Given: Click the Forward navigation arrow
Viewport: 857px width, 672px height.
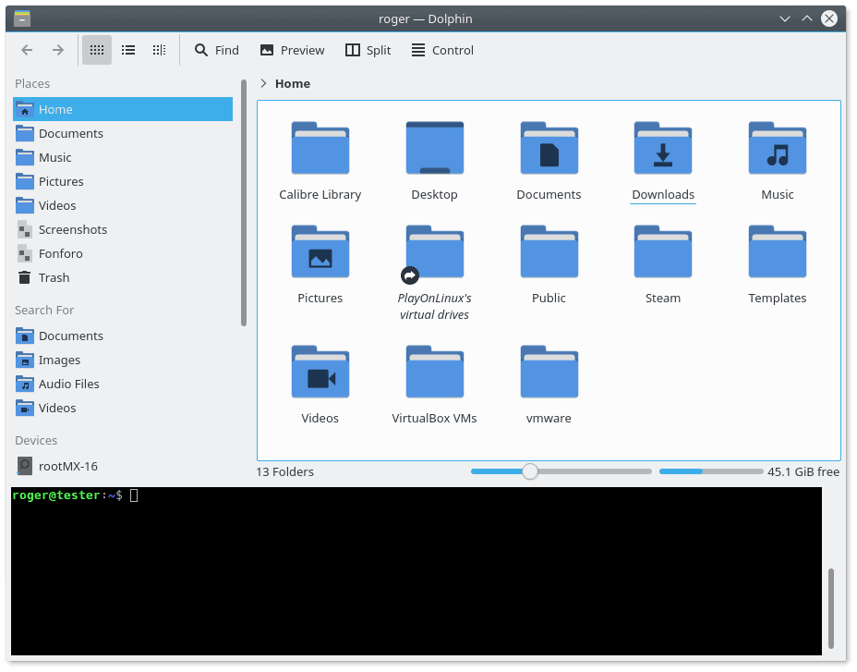Looking at the screenshot, I should pos(58,50).
